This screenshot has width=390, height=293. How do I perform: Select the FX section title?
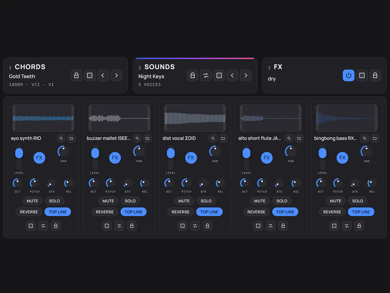(x=278, y=67)
